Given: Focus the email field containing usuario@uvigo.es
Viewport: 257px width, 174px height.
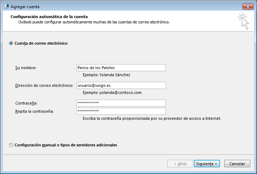Looking at the screenshot, I should (121, 85).
